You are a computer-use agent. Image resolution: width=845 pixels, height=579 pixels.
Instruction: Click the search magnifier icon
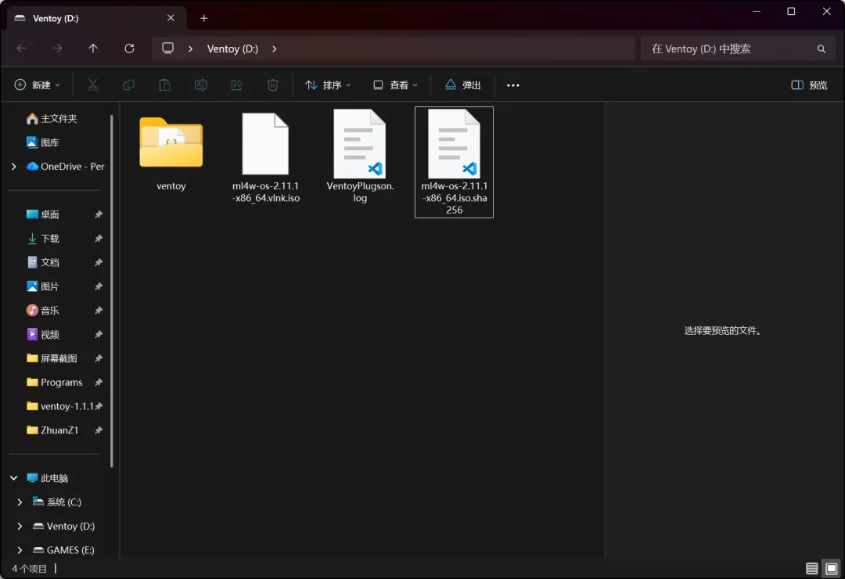pyautogui.click(x=822, y=49)
